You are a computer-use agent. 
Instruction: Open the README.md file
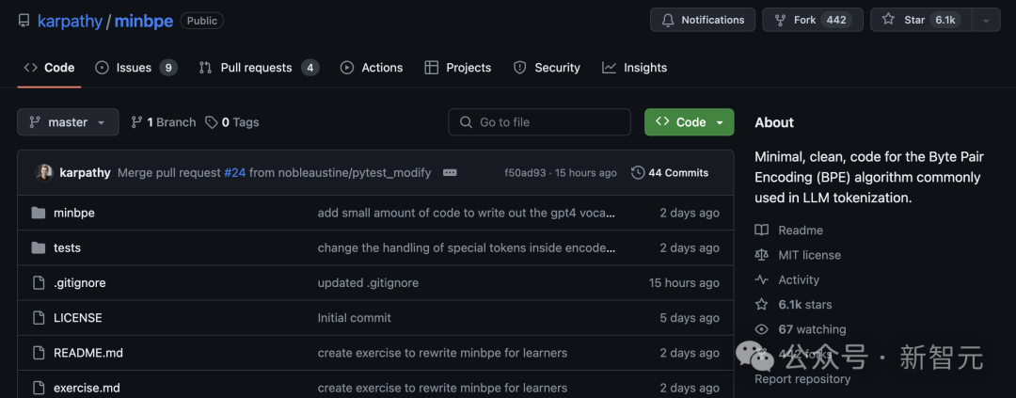[88, 353]
